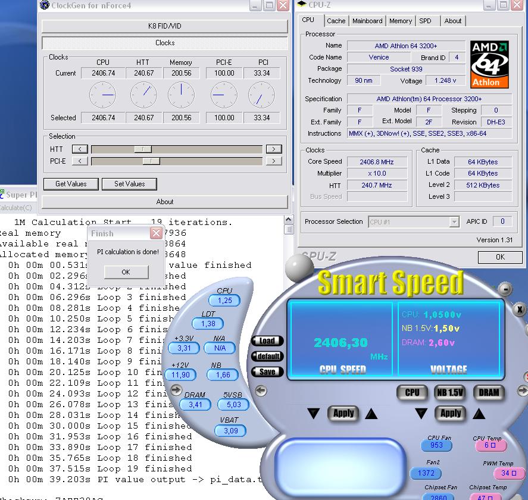Click the round right-arrow next to DRAM 3,41
Viewport: 528px width, 500px height.
[x=176, y=390]
